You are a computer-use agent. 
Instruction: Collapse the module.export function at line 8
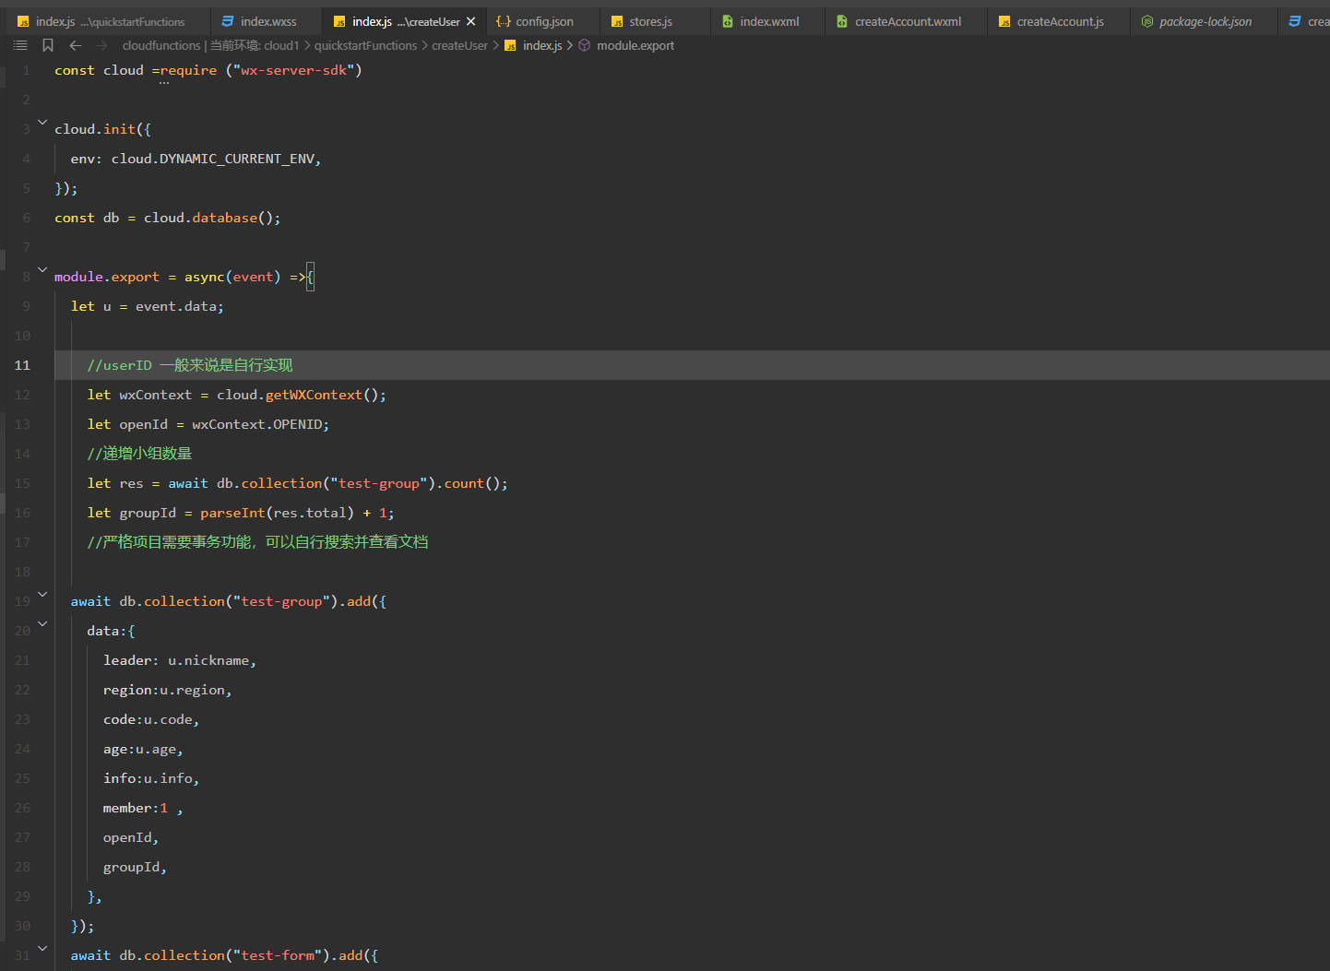click(x=42, y=269)
